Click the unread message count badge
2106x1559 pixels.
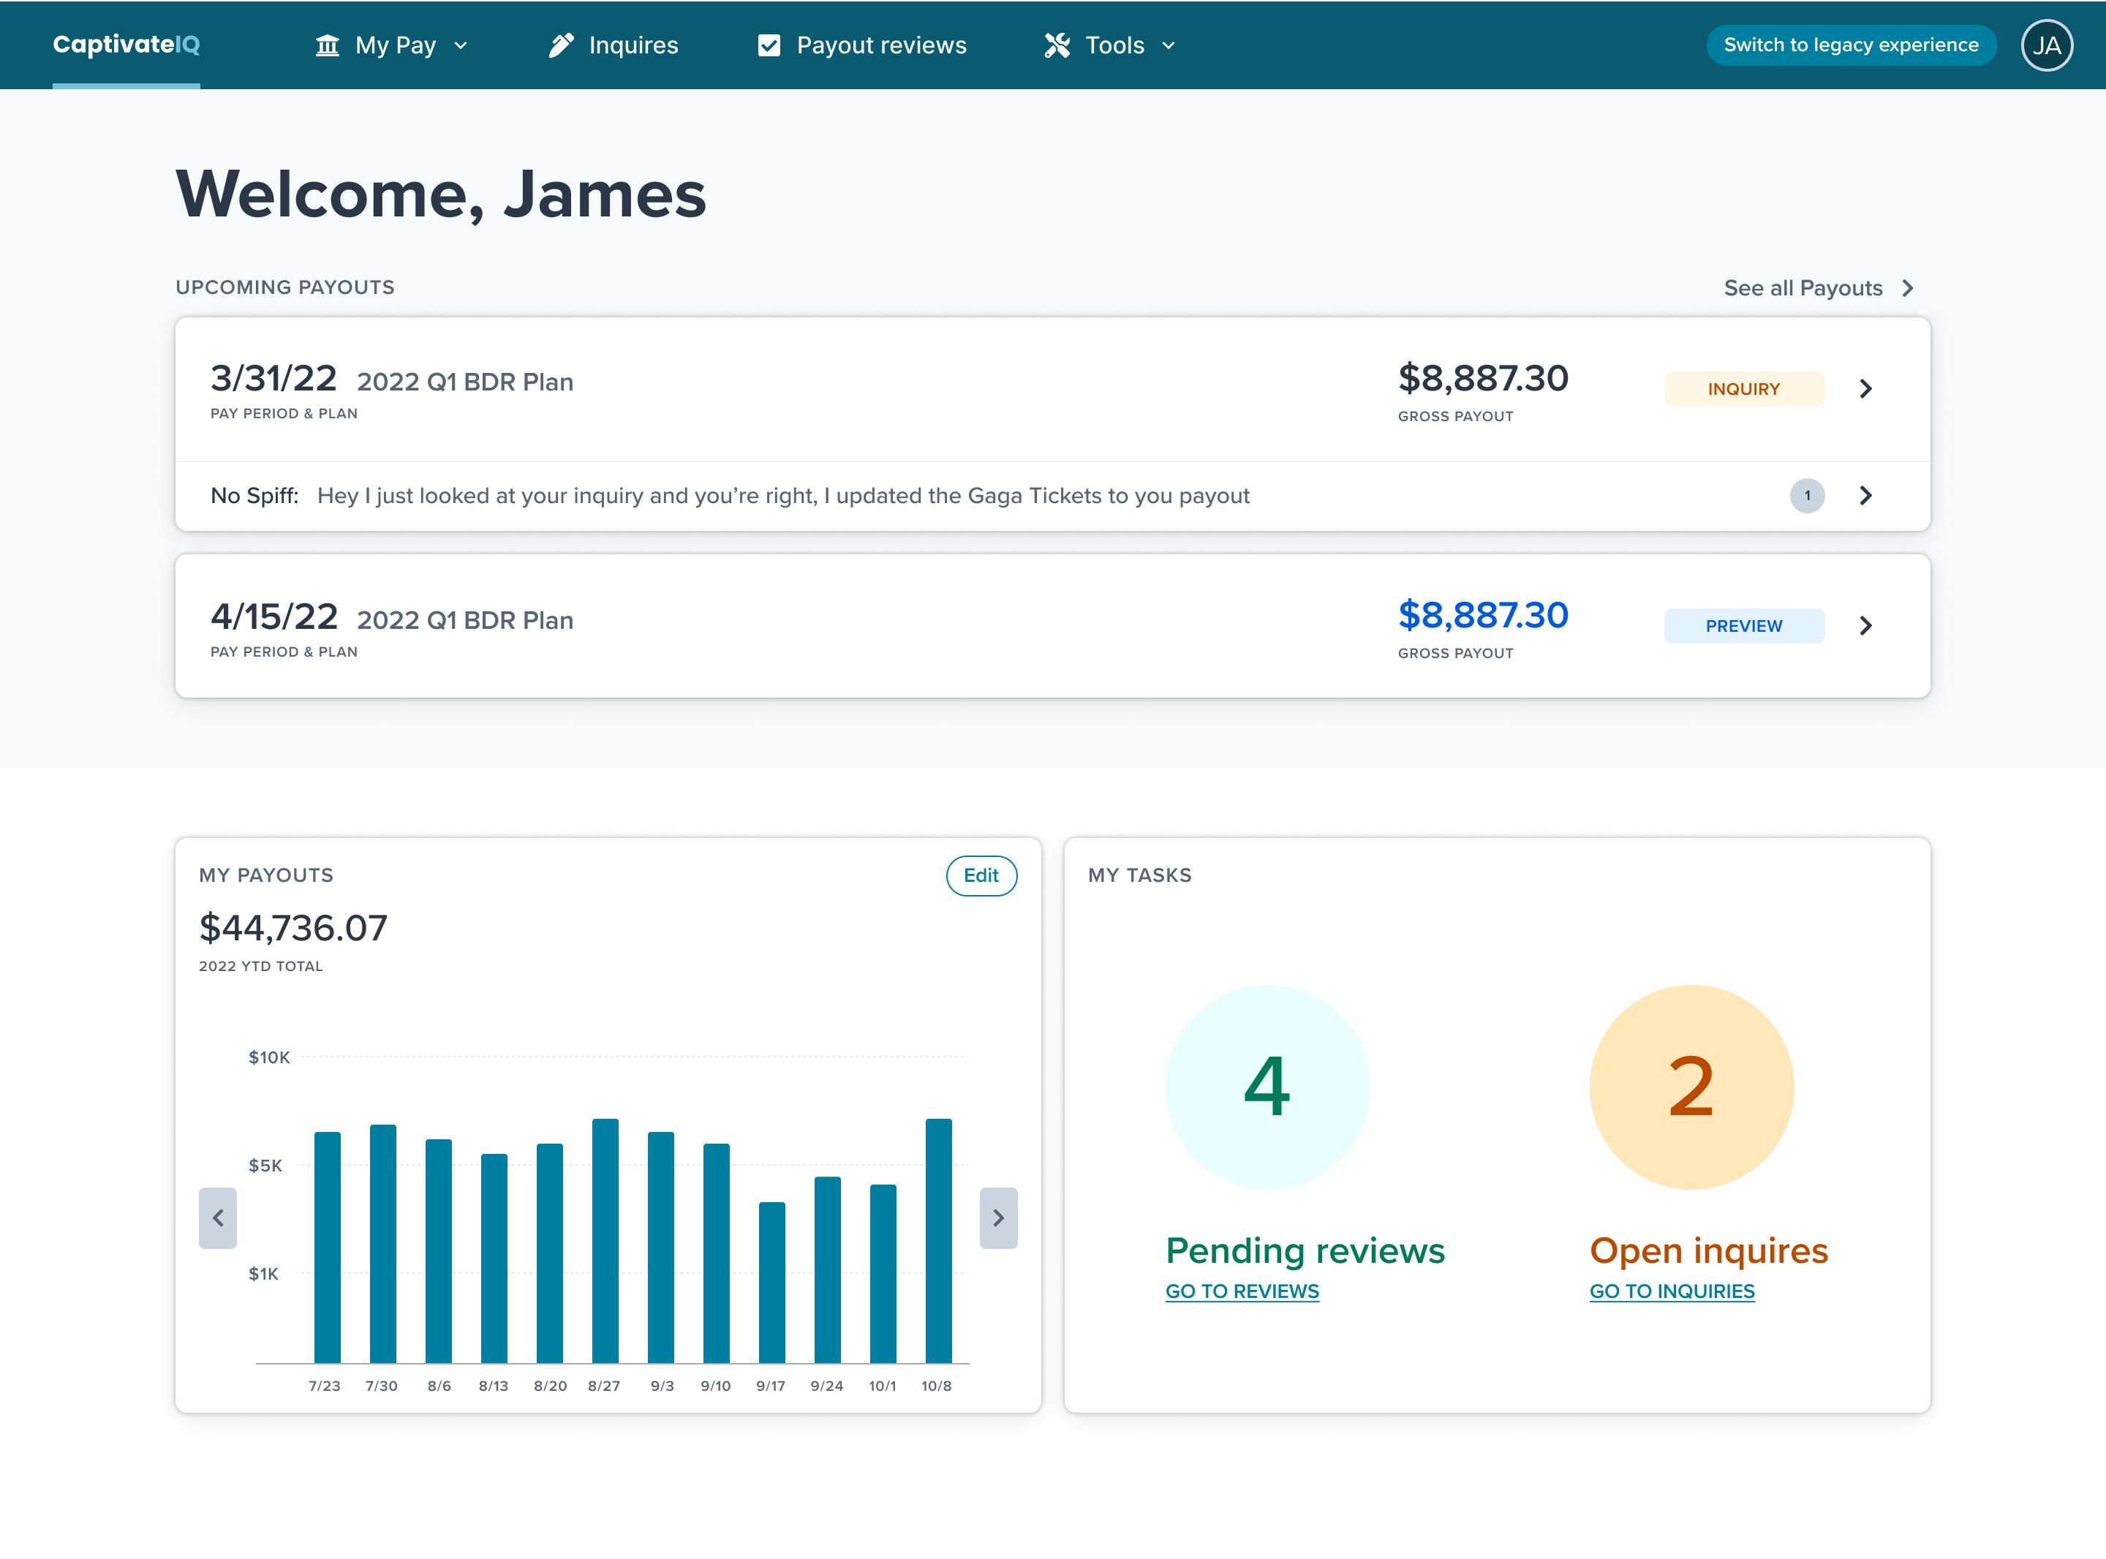[x=1807, y=496]
